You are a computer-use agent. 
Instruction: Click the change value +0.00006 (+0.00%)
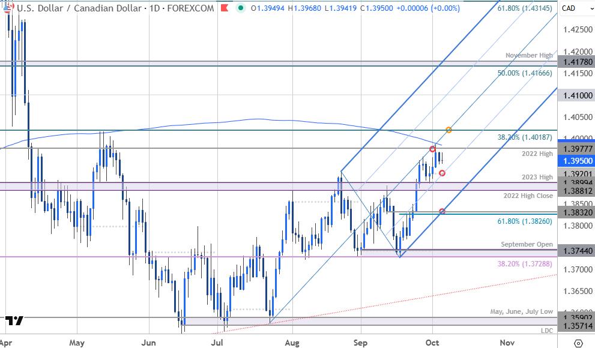click(428, 8)
